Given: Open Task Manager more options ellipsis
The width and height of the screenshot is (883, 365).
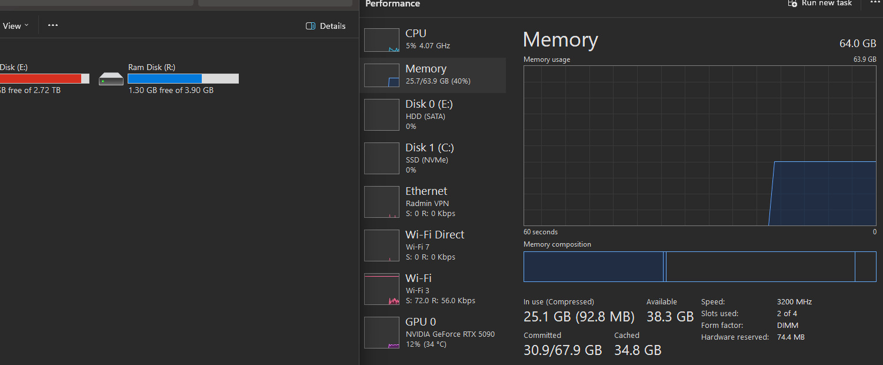Looking at the screenshot, I should click(875, 2).
